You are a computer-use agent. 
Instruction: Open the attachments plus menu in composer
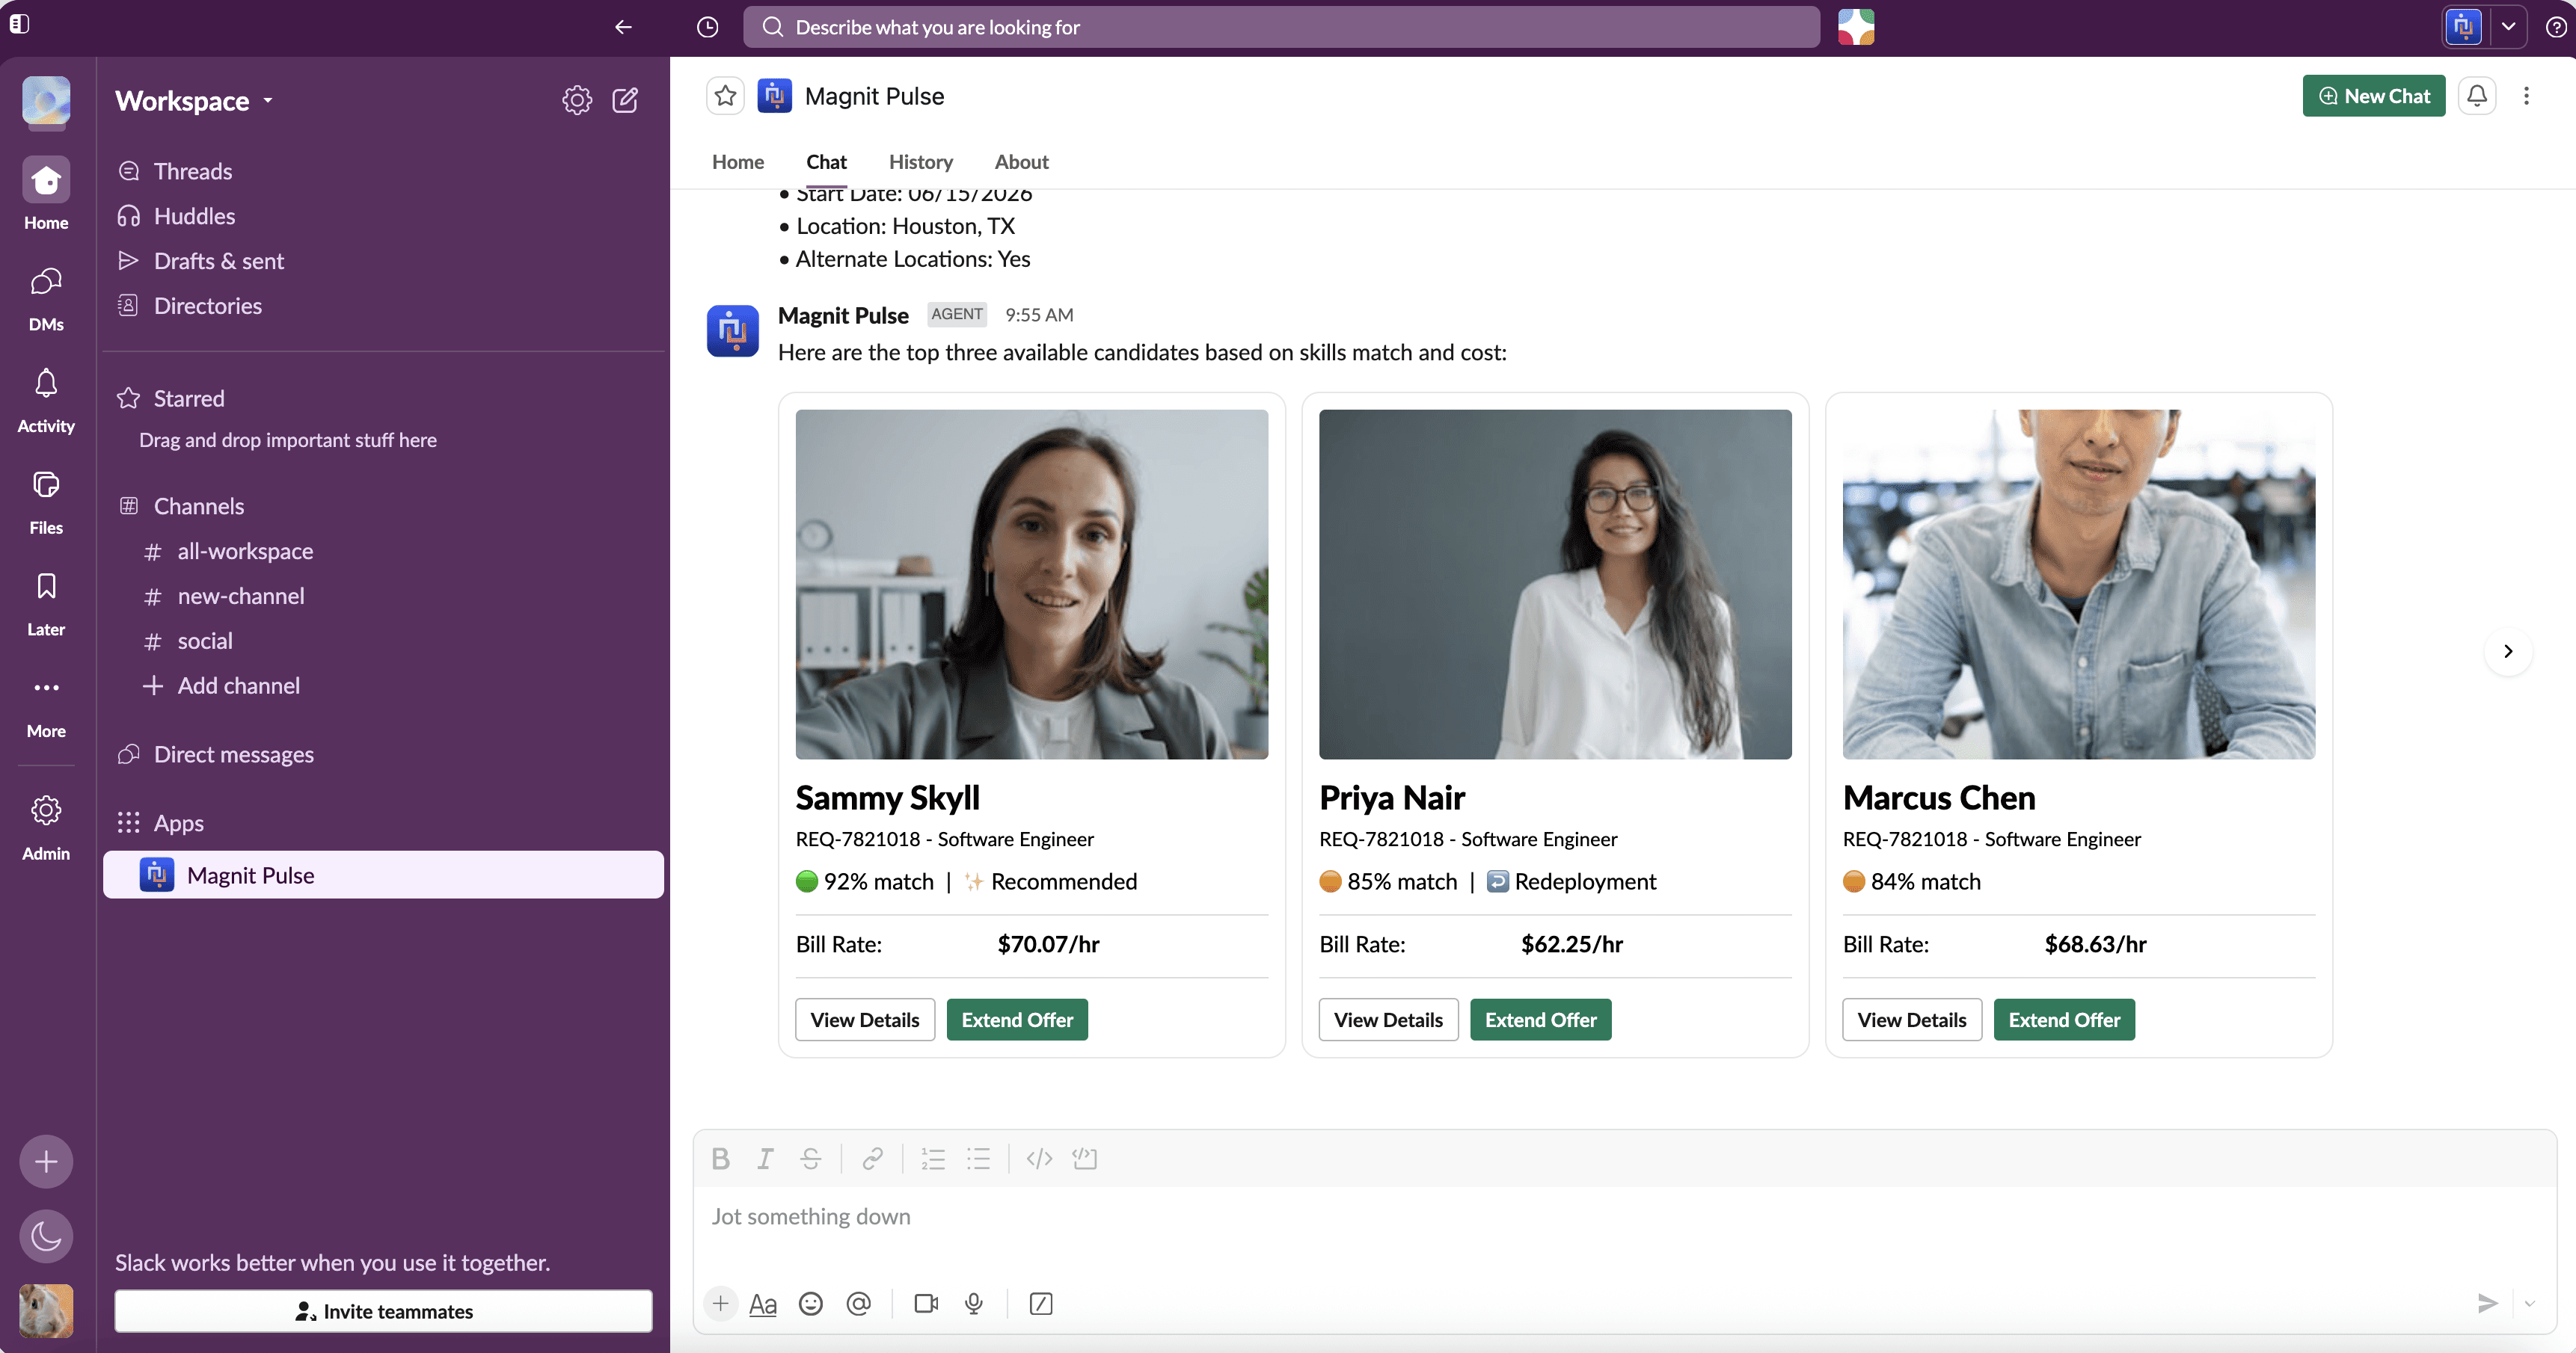pyautogui.click(x=720, y=1303)
